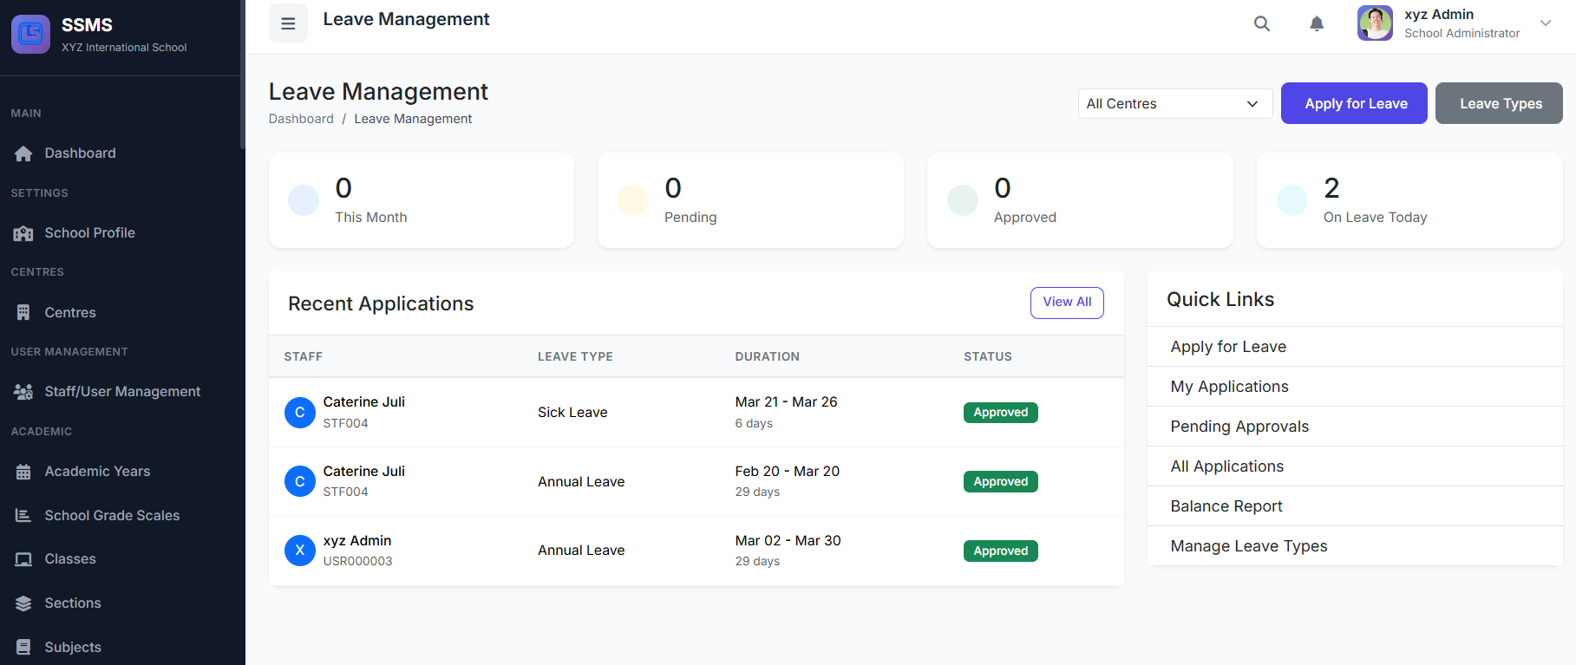Open Sections in the sidebar

[x=73, y=603]
